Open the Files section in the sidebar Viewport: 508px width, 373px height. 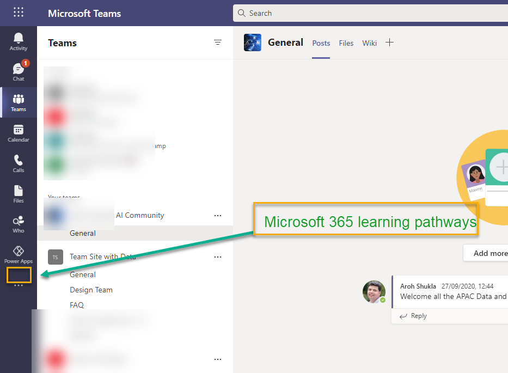18,193
